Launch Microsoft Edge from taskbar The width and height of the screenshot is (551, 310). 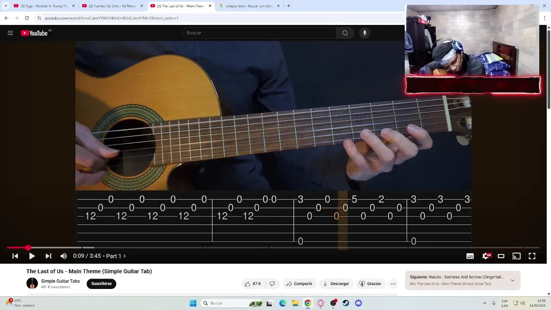(x=282, y=303)
